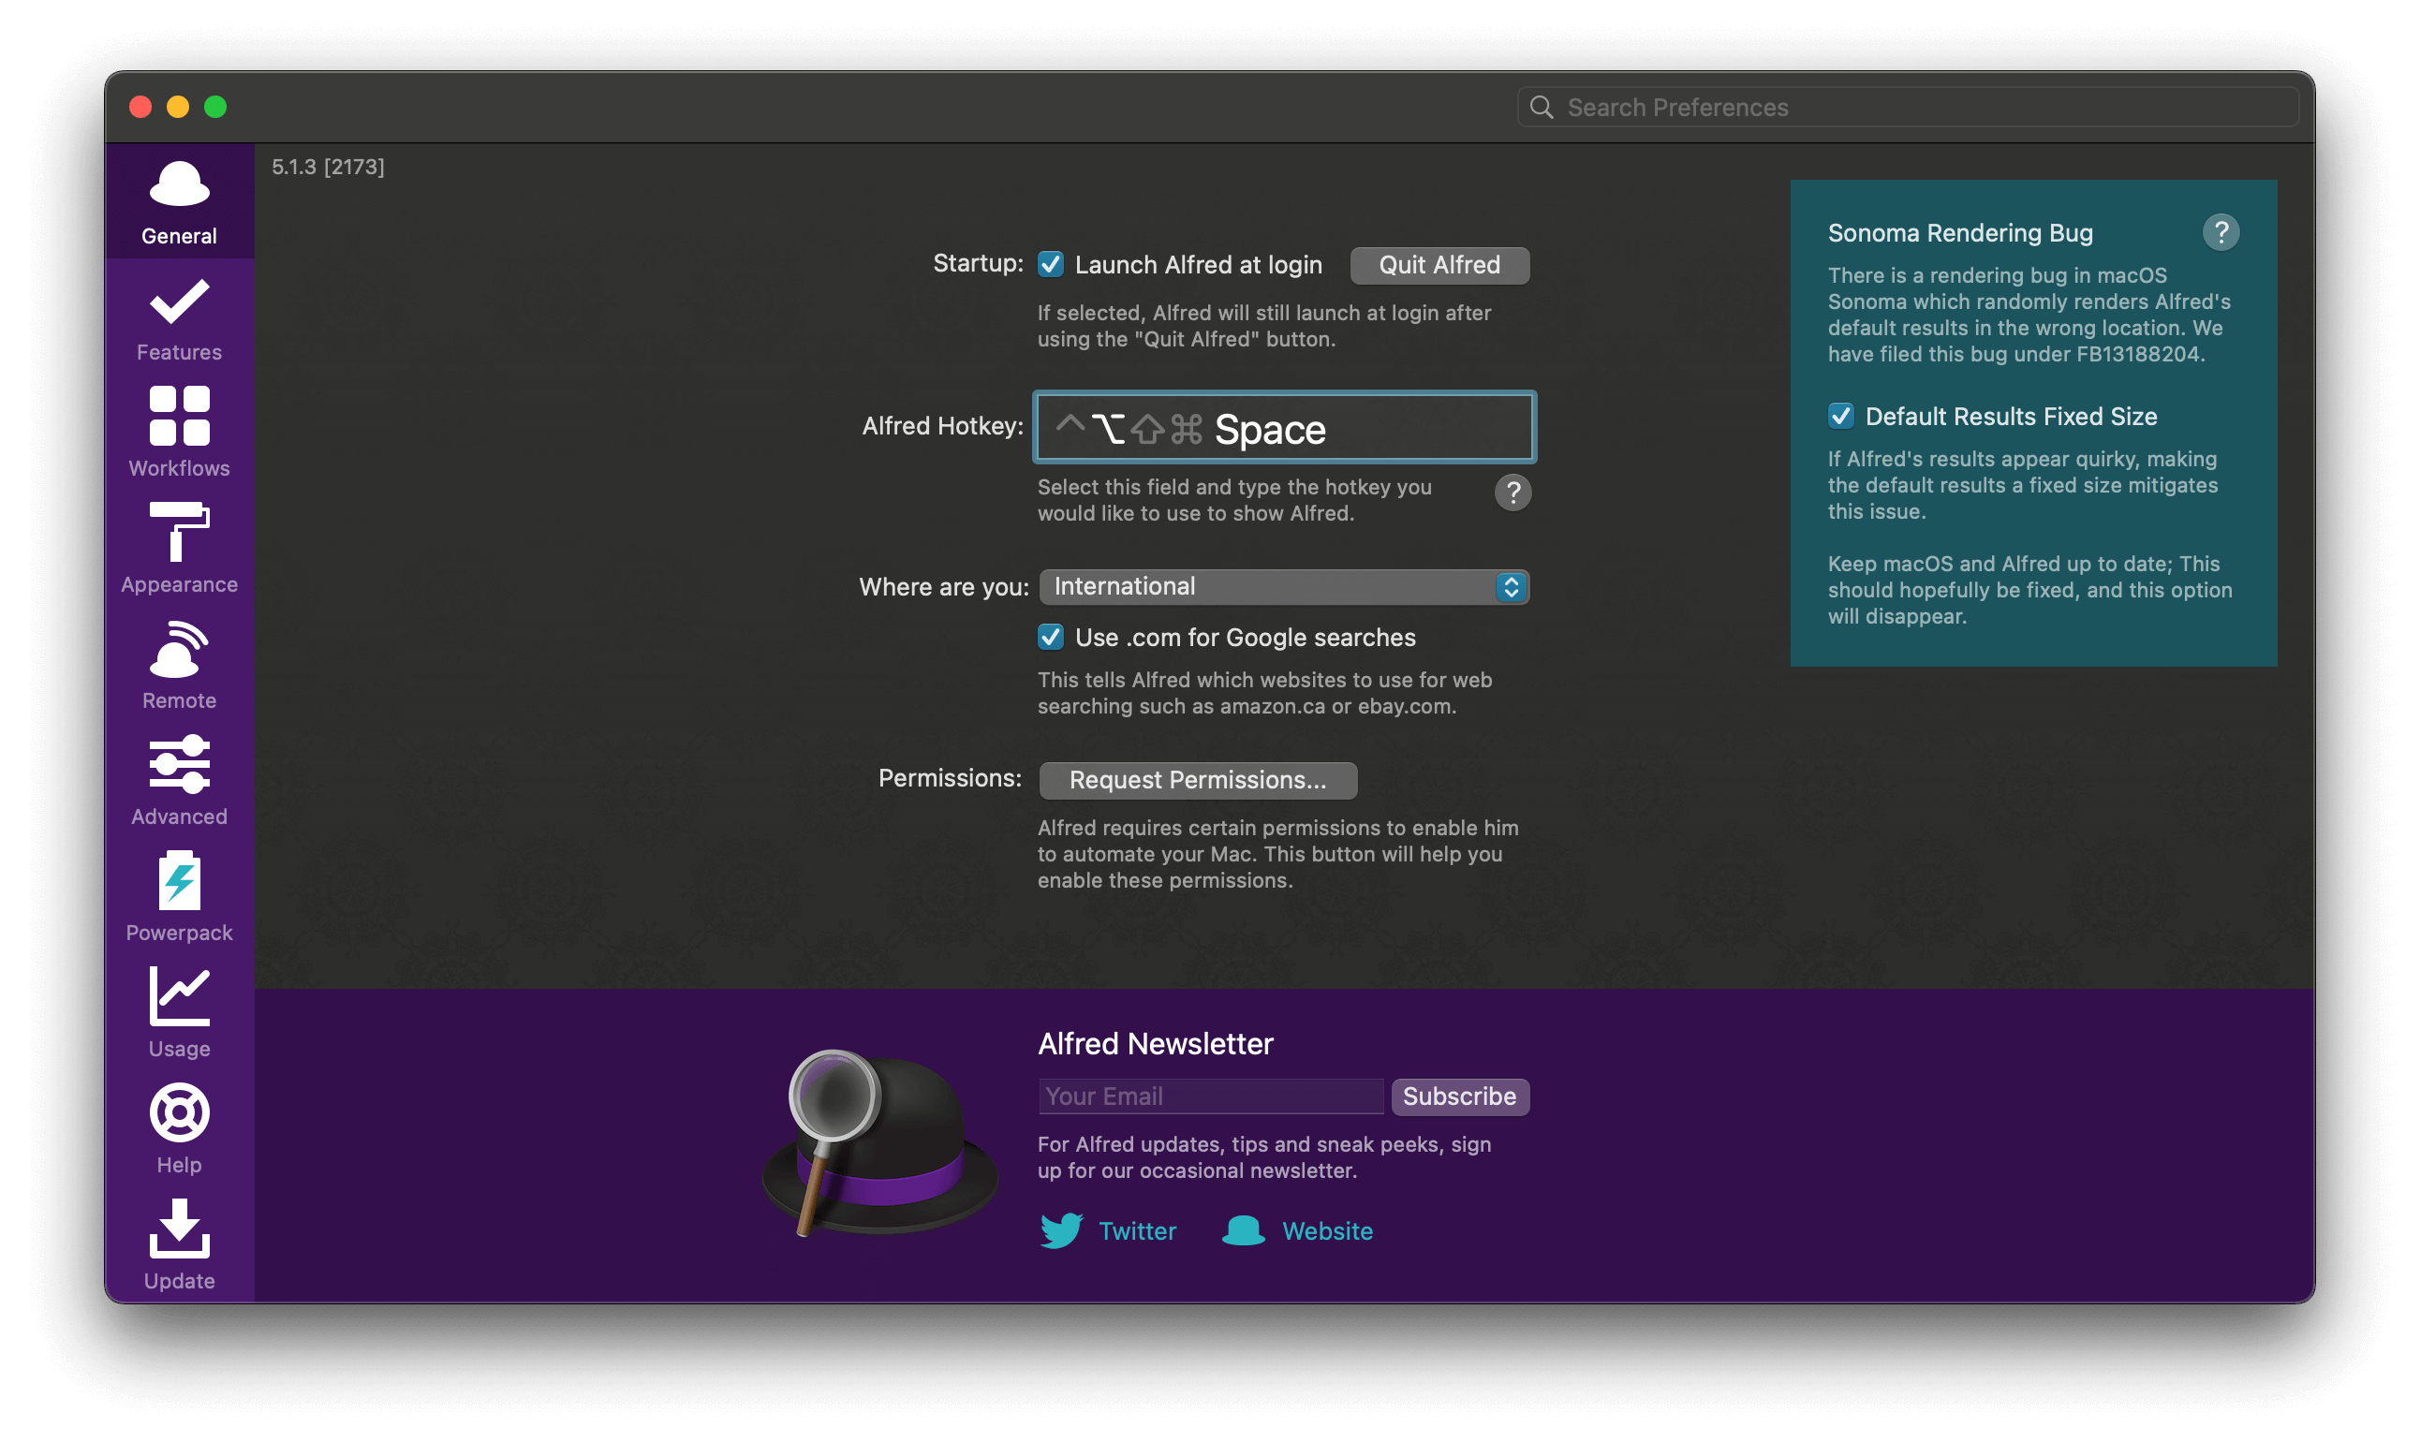Select the Appearance paint roller icon

pyautogui.click(x=179, y=547)
